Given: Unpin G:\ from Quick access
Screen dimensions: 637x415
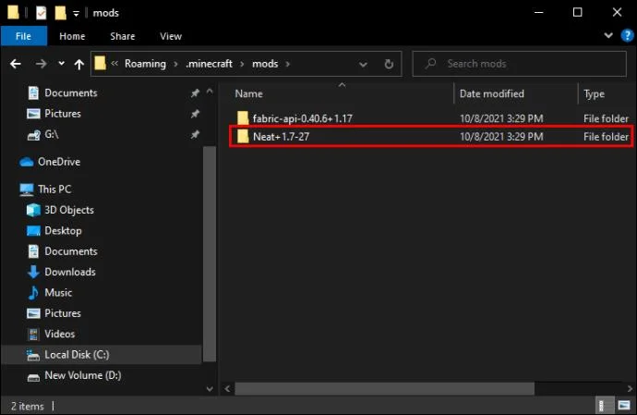Looking at the screenshot, I should [196, 134].
